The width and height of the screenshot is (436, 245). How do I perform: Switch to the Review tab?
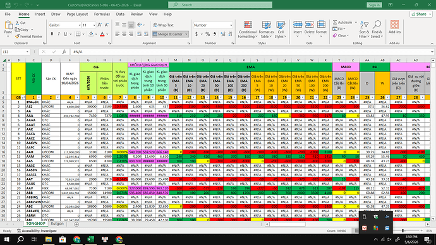click(x=136, y=14)
